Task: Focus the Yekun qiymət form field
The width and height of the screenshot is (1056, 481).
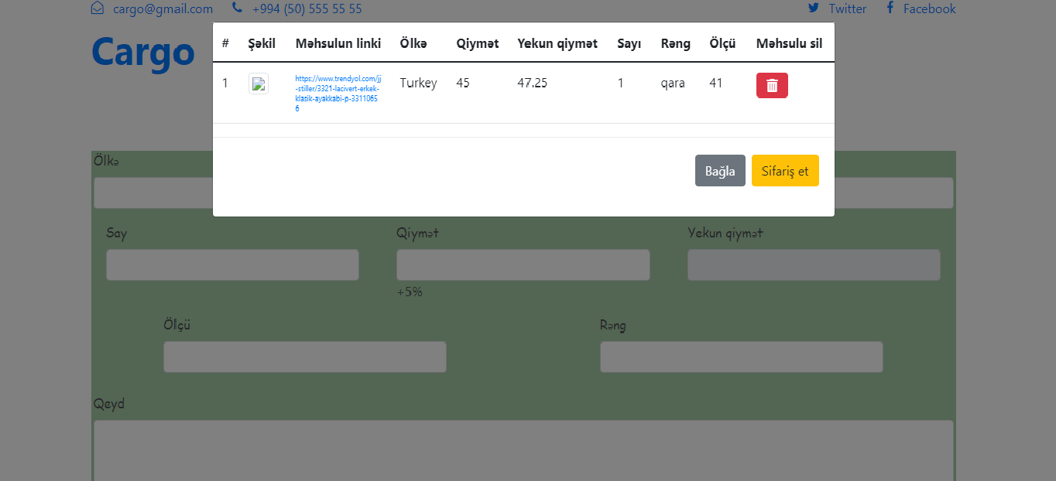Action: pyautogui.click(x=814, y=264)
